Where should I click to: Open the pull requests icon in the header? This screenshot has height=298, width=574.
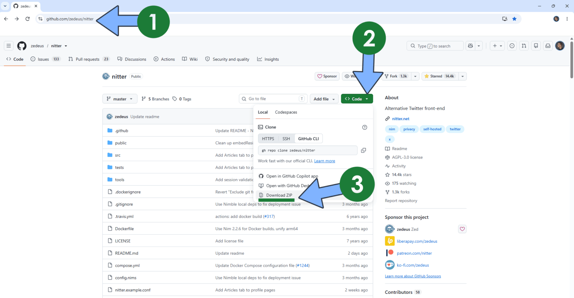click(x=524, y=46)
